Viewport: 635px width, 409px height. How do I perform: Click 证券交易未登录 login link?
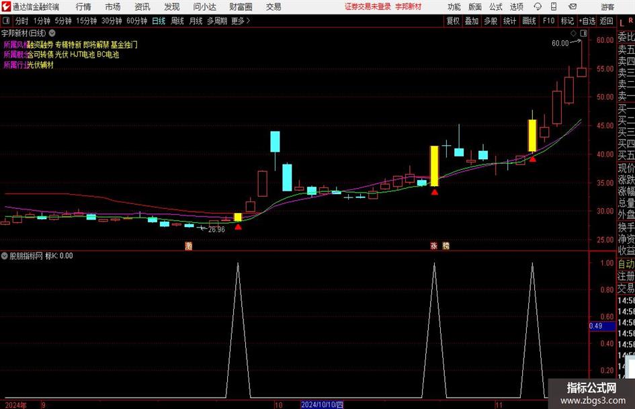[368, 7]
